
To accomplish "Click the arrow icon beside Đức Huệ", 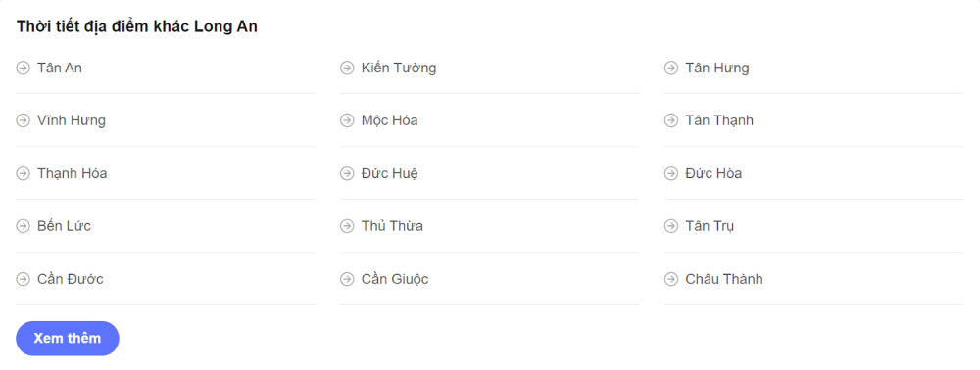I will [x=347, y=173].
